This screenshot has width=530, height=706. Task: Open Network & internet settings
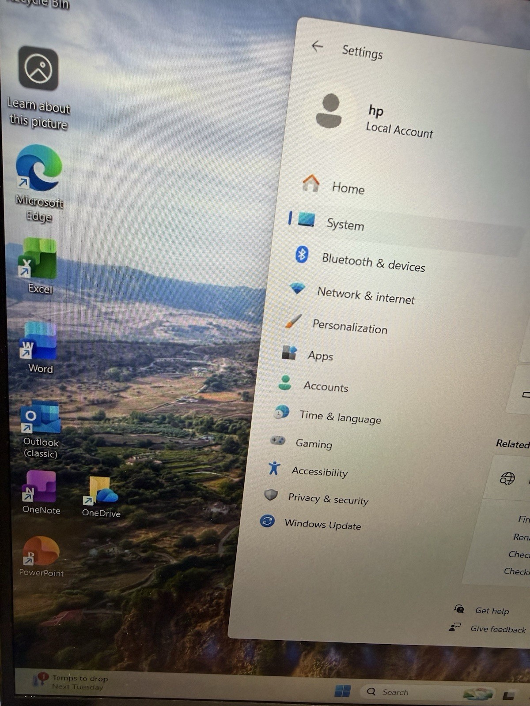[x=366, y=295]
